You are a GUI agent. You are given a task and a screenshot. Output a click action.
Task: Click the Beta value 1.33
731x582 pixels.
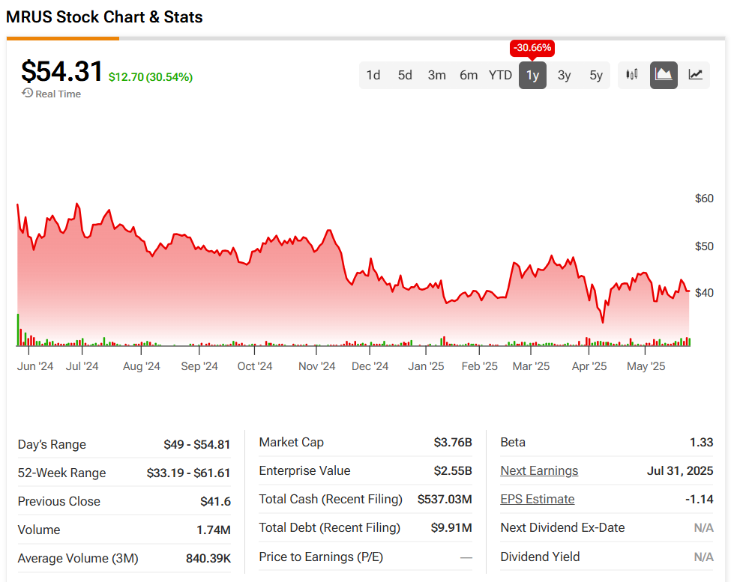701,443
